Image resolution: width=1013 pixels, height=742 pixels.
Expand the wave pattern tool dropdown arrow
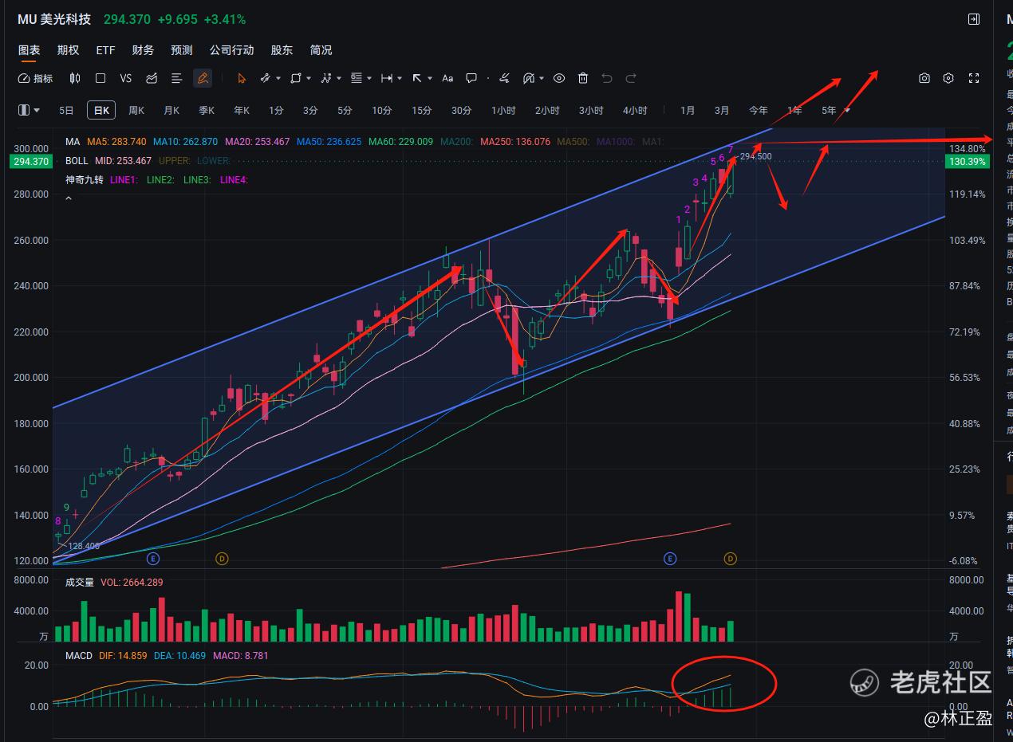339,78
